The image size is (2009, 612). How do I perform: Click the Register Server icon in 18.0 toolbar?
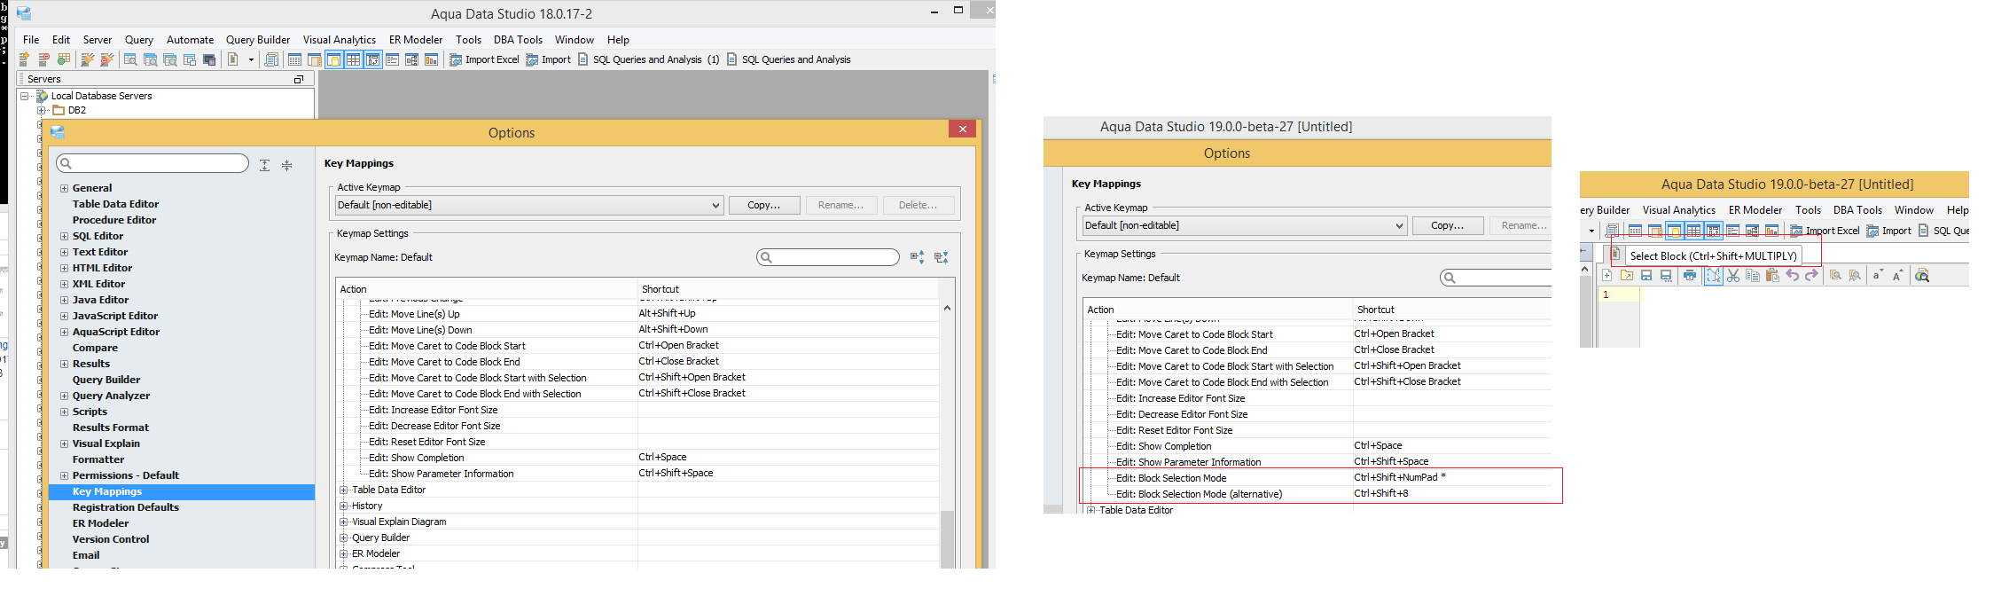pyautogui.click(x=24, y=59)
